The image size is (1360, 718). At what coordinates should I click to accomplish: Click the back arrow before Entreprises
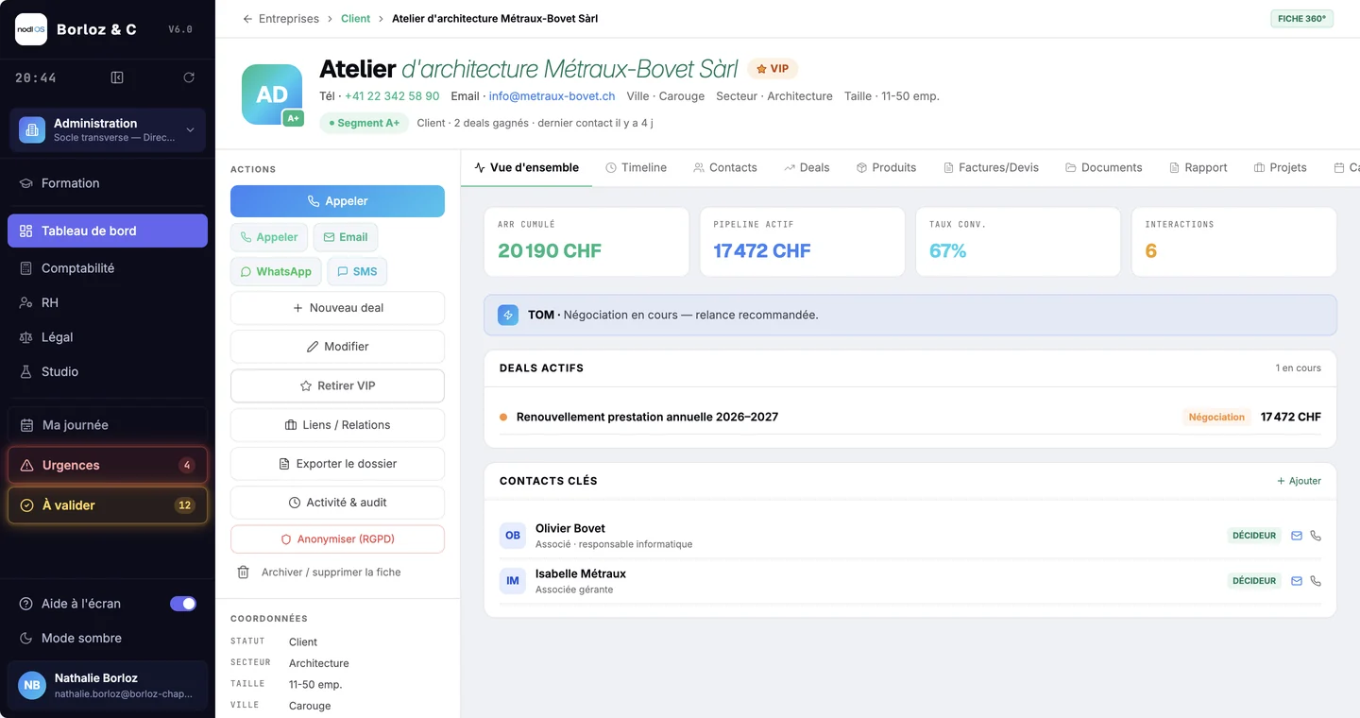(247, 19)
